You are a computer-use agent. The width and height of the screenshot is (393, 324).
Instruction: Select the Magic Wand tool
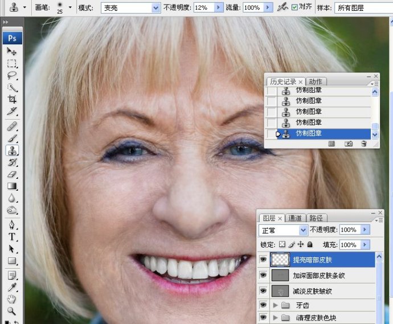click(x=11, y=88)
